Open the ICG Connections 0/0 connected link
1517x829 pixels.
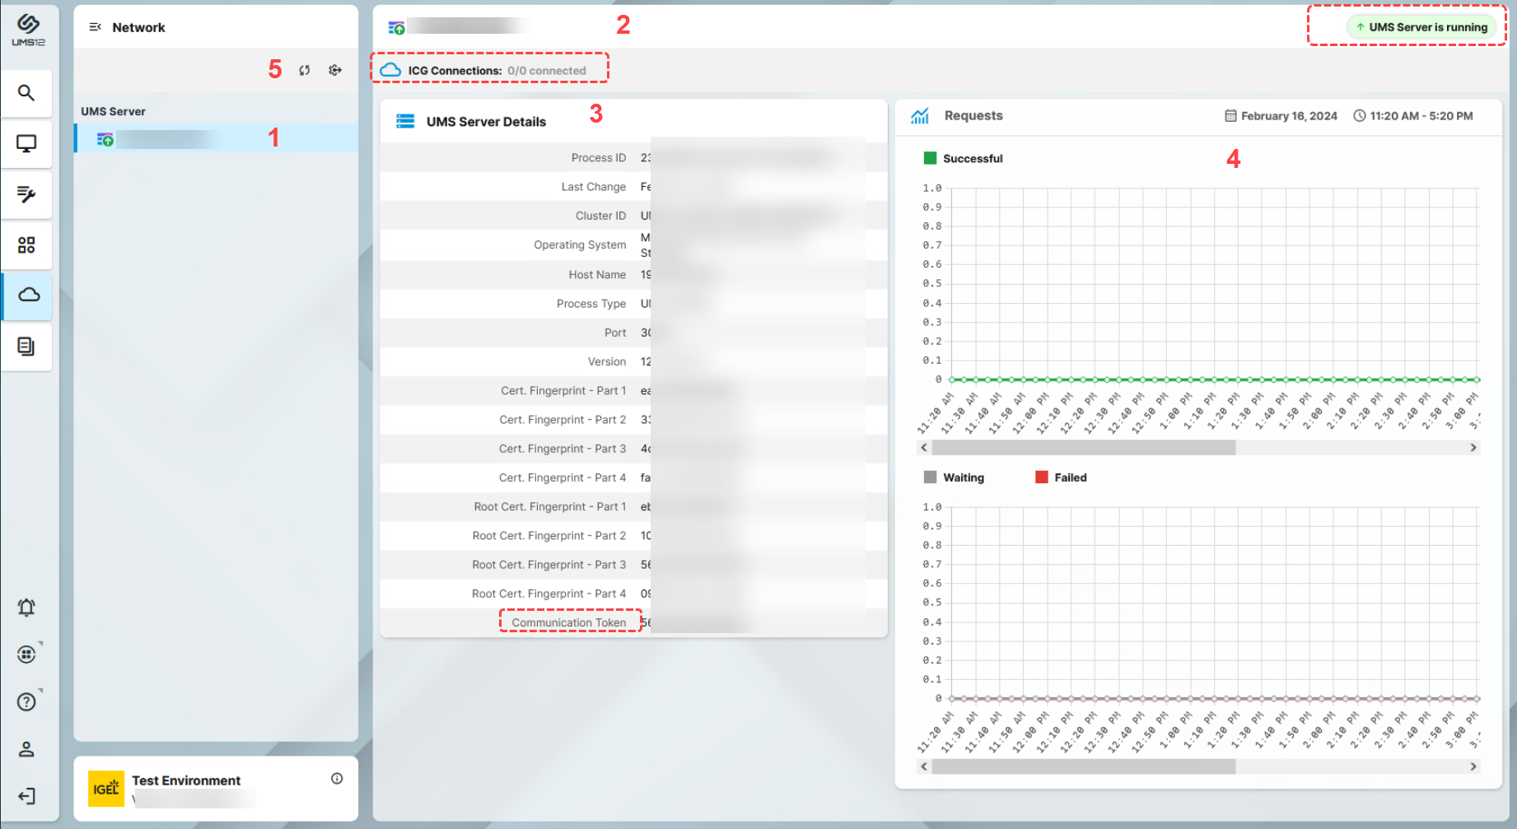(490, 69)
